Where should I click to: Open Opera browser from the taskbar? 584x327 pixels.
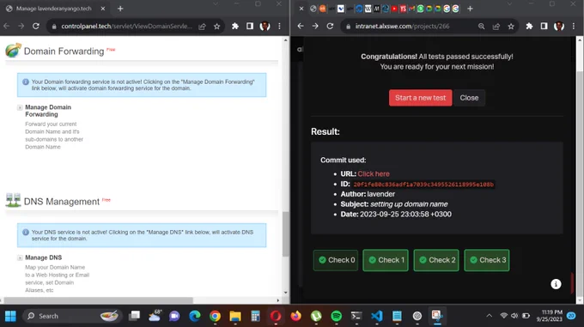coord(276,316)
